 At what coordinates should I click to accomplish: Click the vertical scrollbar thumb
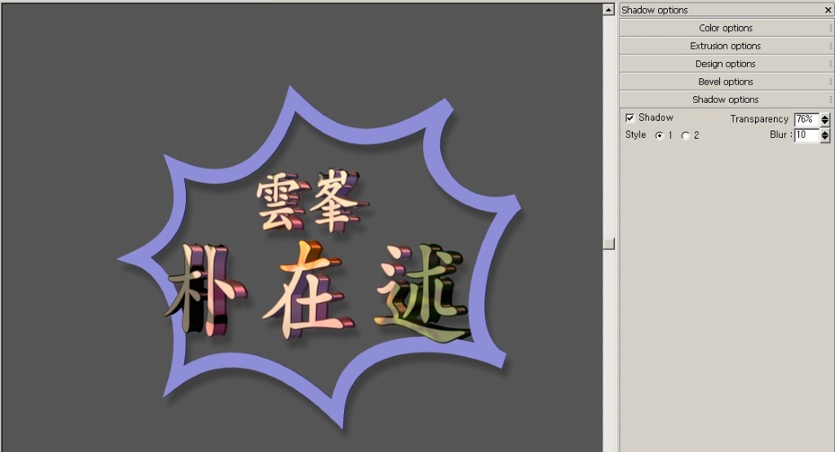tap(608, 244)
